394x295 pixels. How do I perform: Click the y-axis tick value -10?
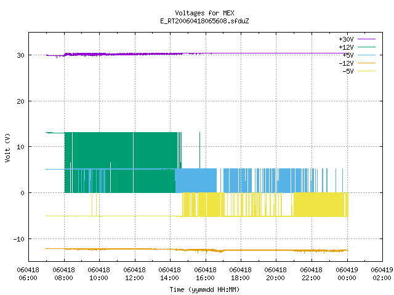pyautogui.click(x=19, y=239)
